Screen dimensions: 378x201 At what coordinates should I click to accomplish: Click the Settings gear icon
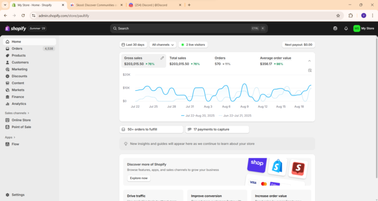(7, 195)
